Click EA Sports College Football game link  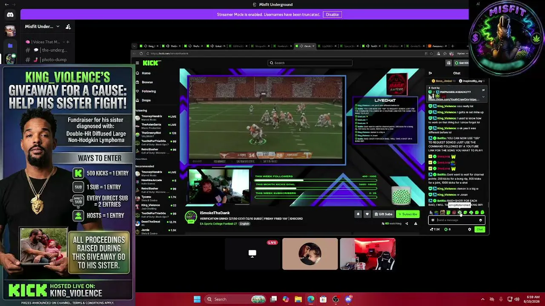(x=218, y=224)
